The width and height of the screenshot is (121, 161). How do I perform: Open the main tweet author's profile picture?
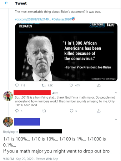8,122
